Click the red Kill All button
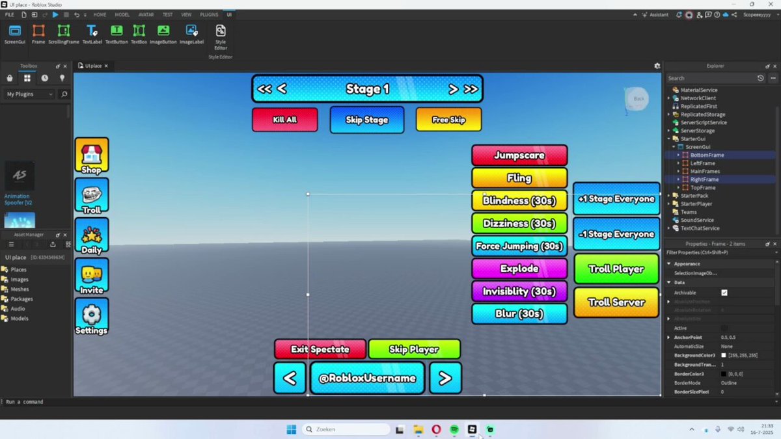 tap(285, 120)
